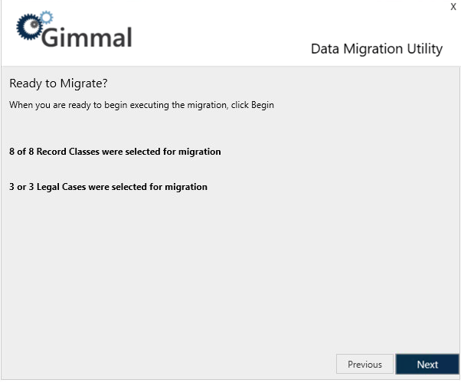Click the empty gray content panel area
Viewport: 461px width, 383px height.
coord(230,276)
